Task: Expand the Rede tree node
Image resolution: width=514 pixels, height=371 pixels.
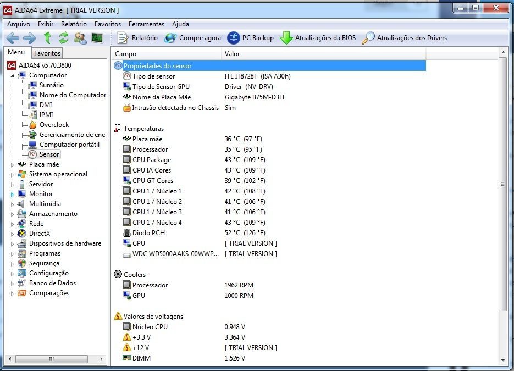Action: click(13, 224)
